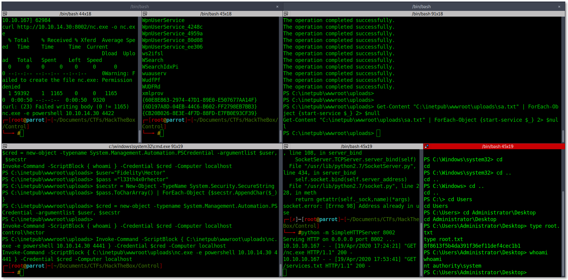This screenshot has height=280, width=568.
Task: Click the last 'PS C:\inetpub\wwwroot\uploads>' prompt in 91x18 pane
Action: [328, 133]
